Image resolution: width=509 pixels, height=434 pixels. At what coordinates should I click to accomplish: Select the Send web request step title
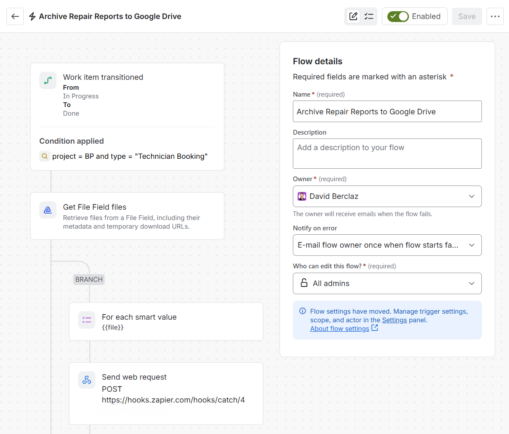coord(134,377)
